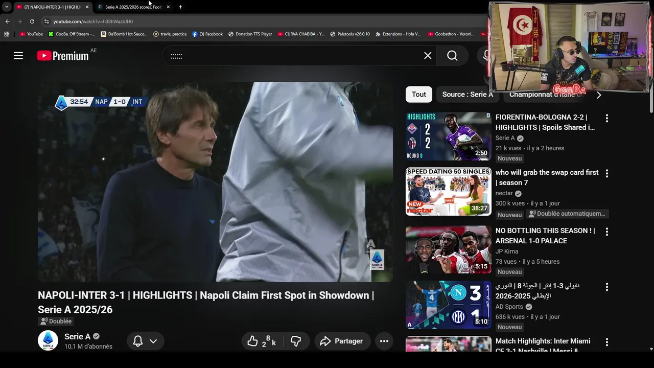Open nectar channel name
This screenshot has height=368, width=654.
coord(504,193)
